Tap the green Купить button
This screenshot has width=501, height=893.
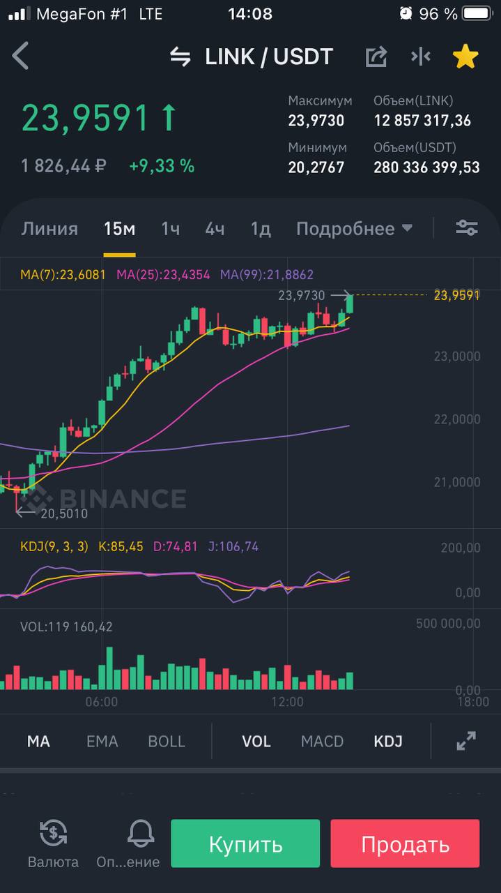245,843
